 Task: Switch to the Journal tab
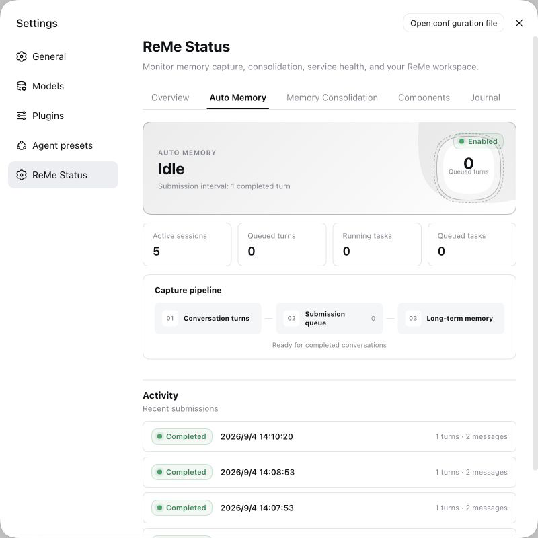pyautogui.click(x=485, y=98)
